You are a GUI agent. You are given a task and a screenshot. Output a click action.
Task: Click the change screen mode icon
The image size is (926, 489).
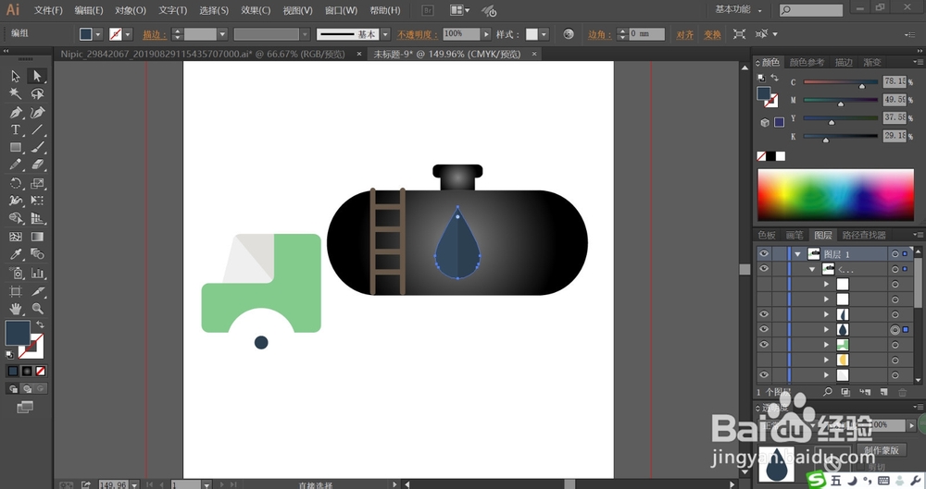point(25,407)
